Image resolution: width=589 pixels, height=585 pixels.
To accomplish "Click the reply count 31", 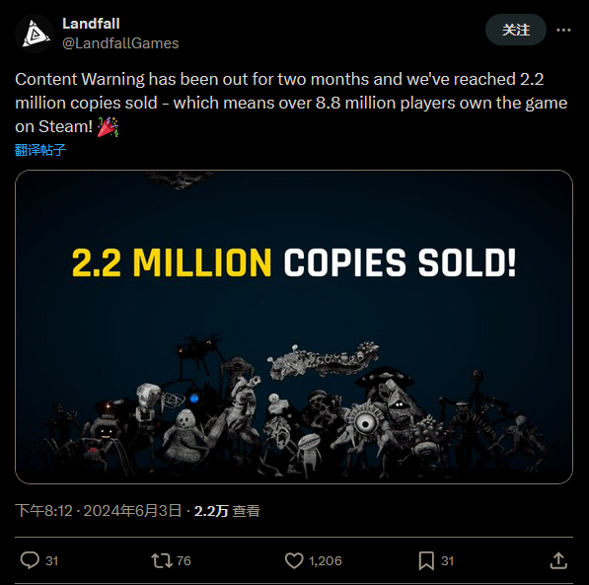I will [52, 561].
